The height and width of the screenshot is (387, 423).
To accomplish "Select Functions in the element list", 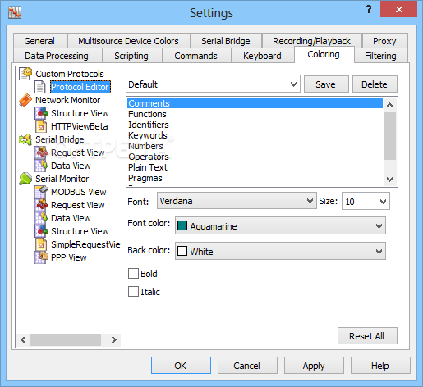I will click(255, 114).
